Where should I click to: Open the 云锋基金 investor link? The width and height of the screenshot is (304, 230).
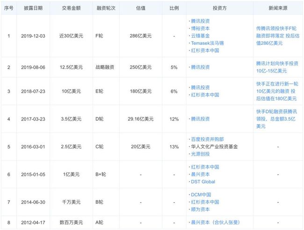pyautogui.click(x=200, y=36)
